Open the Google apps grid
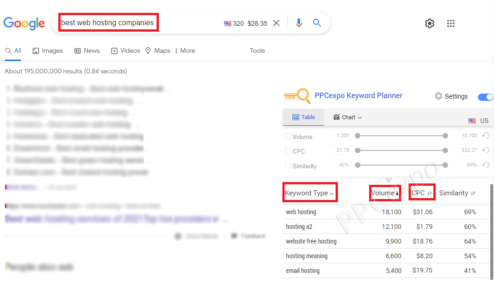 pyautogui.click(x=451, y=23)
